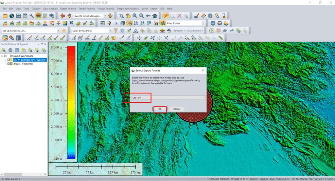335x181 pixels.
Task: Select the Pan hand tool
Action: click(x=128, y=16)
